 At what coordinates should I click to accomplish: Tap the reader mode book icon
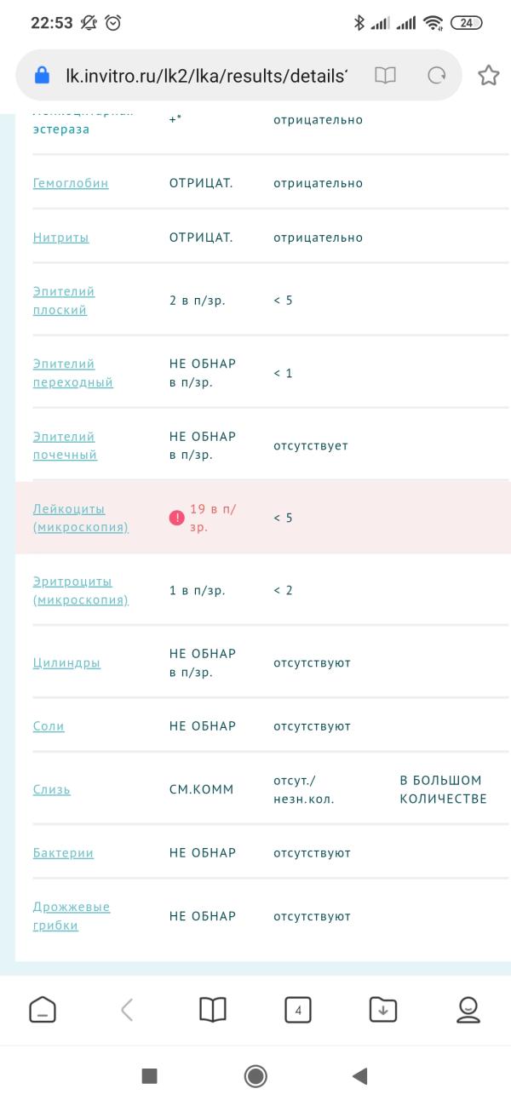coord(386,76)
